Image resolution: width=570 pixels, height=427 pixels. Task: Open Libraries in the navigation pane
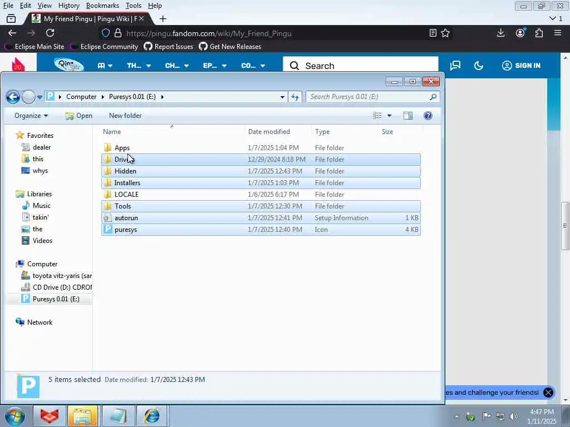pos(40,194)
